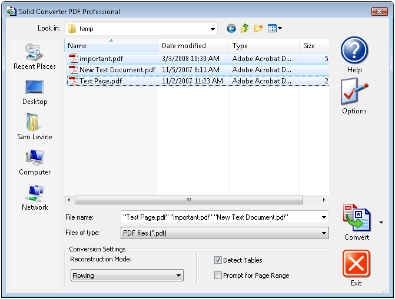Image resolution: width=395 pixels, height=299 pixels.
Task: Open the Options checkmark icon
Action: click(x=354, y=92)
